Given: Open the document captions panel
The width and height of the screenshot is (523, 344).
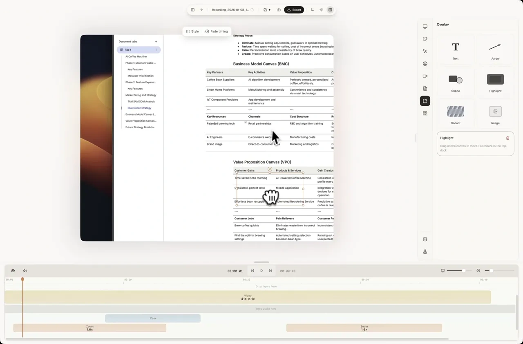Looking at the screenshot, I should (x=425, y=89).
